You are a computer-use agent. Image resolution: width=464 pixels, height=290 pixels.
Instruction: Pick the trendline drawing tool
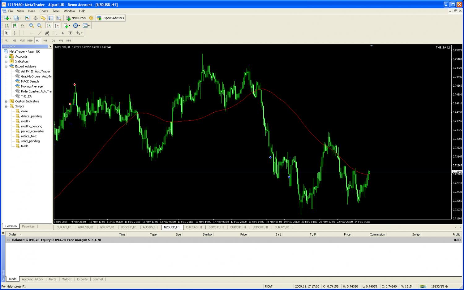click(39, 33)
